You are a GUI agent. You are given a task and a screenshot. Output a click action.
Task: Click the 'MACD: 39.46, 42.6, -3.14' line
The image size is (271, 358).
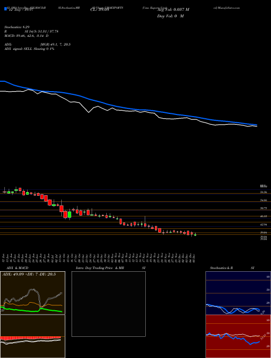26,36
